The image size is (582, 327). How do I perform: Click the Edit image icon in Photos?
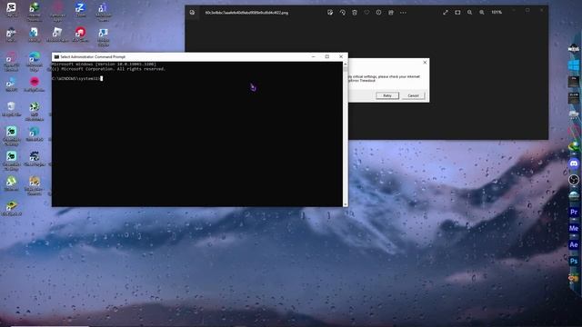pos(330,12)
